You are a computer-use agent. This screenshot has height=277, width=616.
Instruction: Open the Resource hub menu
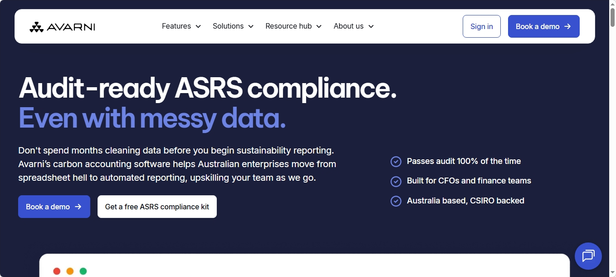[293, 26]
